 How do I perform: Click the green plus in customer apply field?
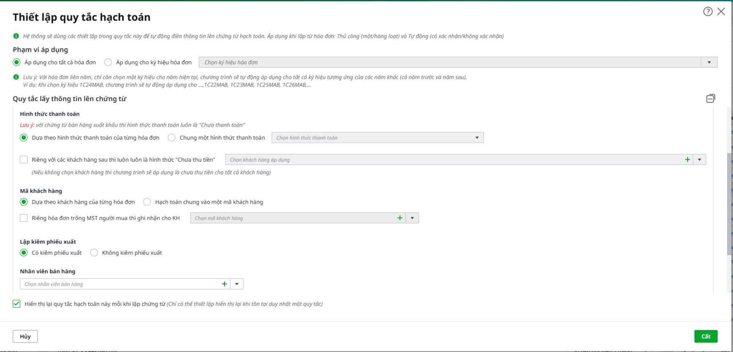[x=687, y=160]
